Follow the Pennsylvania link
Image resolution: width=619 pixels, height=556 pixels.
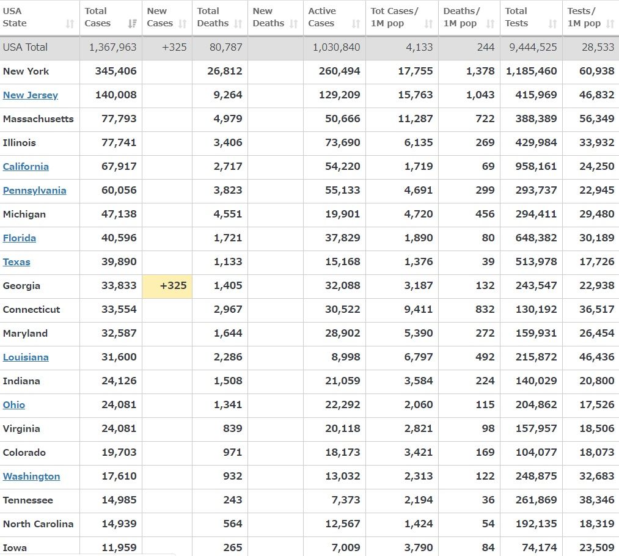click(x=34, y=190)
